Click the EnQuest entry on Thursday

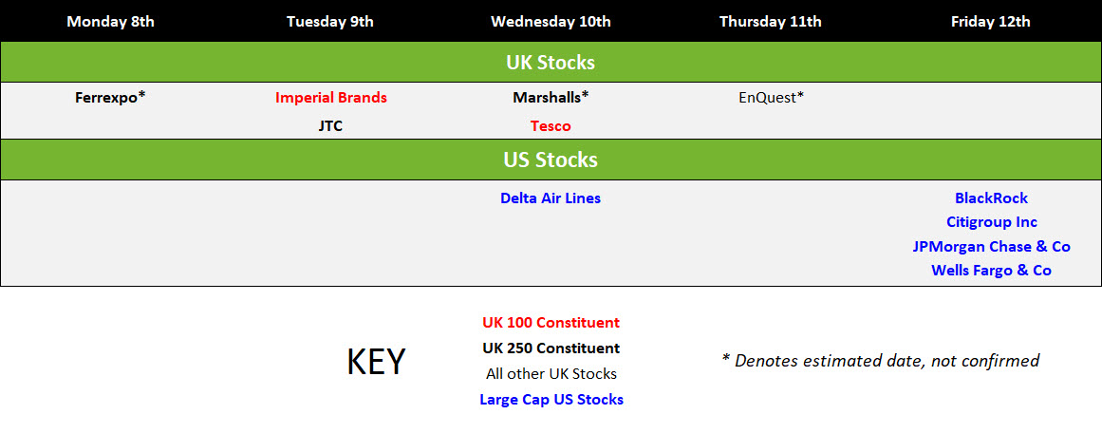(x=771, y=98)
